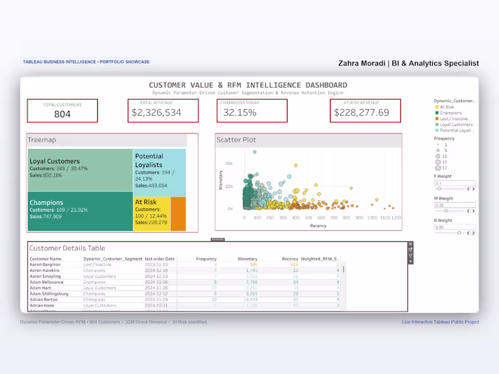Screen dimensions: 499x374
Task: Select the Adam Hart row
Action: (x=185, y=288)
